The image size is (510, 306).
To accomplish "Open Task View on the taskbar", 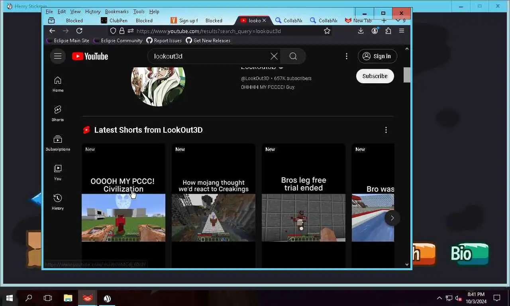I will 48,298.
